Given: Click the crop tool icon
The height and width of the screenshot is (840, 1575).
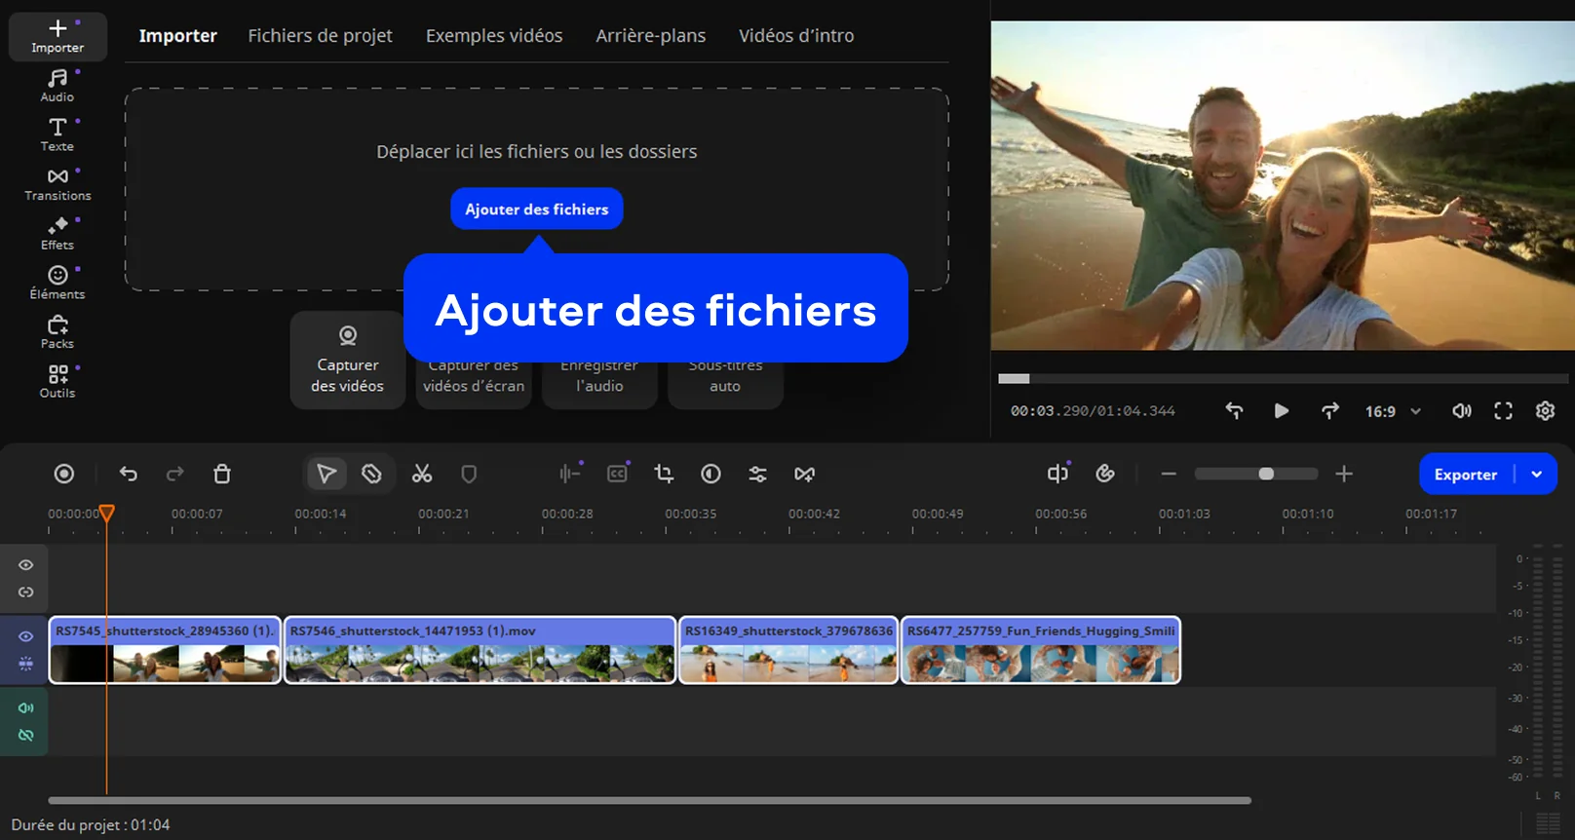Looking at the screenshot, I should 664,474.
